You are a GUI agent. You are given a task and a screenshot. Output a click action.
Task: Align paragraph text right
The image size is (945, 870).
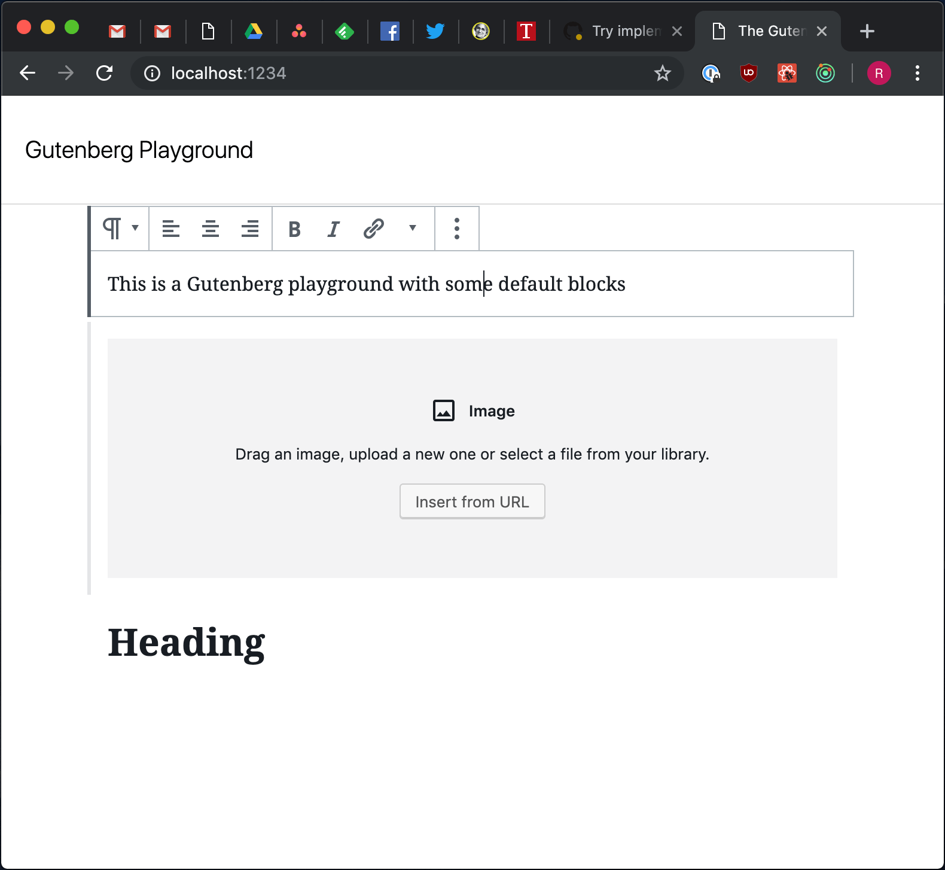tap(249, 229)
